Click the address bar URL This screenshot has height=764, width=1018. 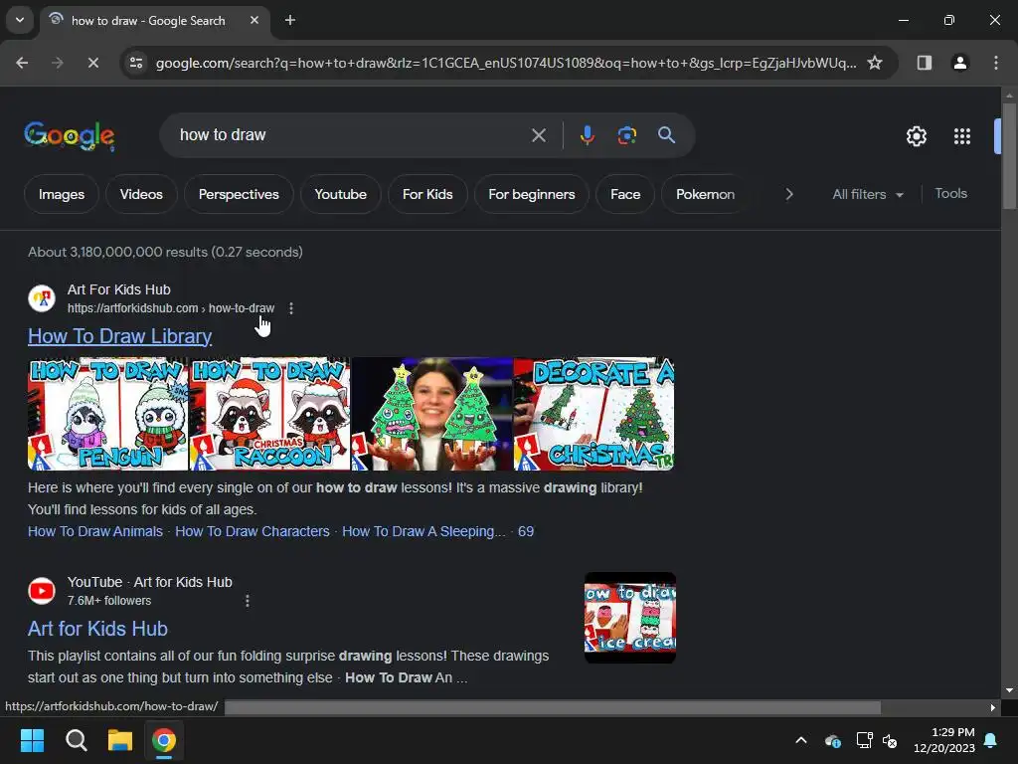point(506,63)
